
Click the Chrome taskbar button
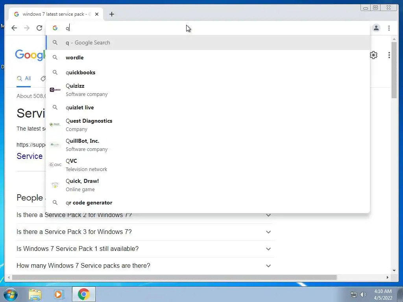[83, 294]
